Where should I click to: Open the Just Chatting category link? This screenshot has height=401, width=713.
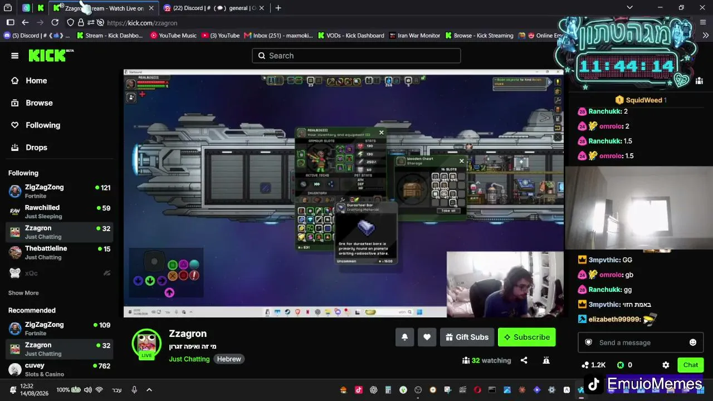coord(189,359)
